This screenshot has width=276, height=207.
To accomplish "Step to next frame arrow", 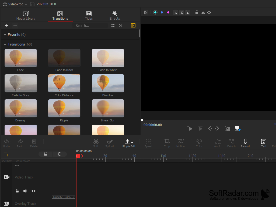I will (217, 128).
